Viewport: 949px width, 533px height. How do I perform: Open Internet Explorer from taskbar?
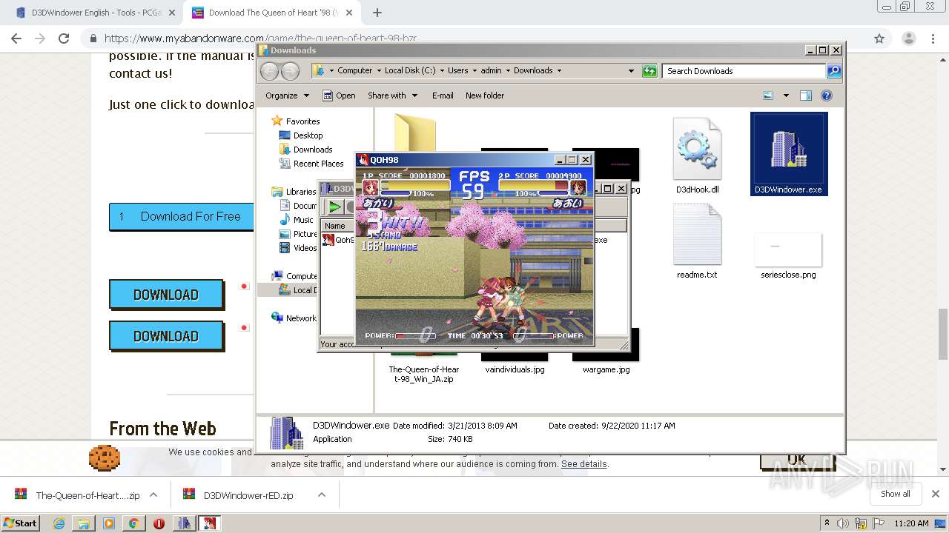point(59,523)
